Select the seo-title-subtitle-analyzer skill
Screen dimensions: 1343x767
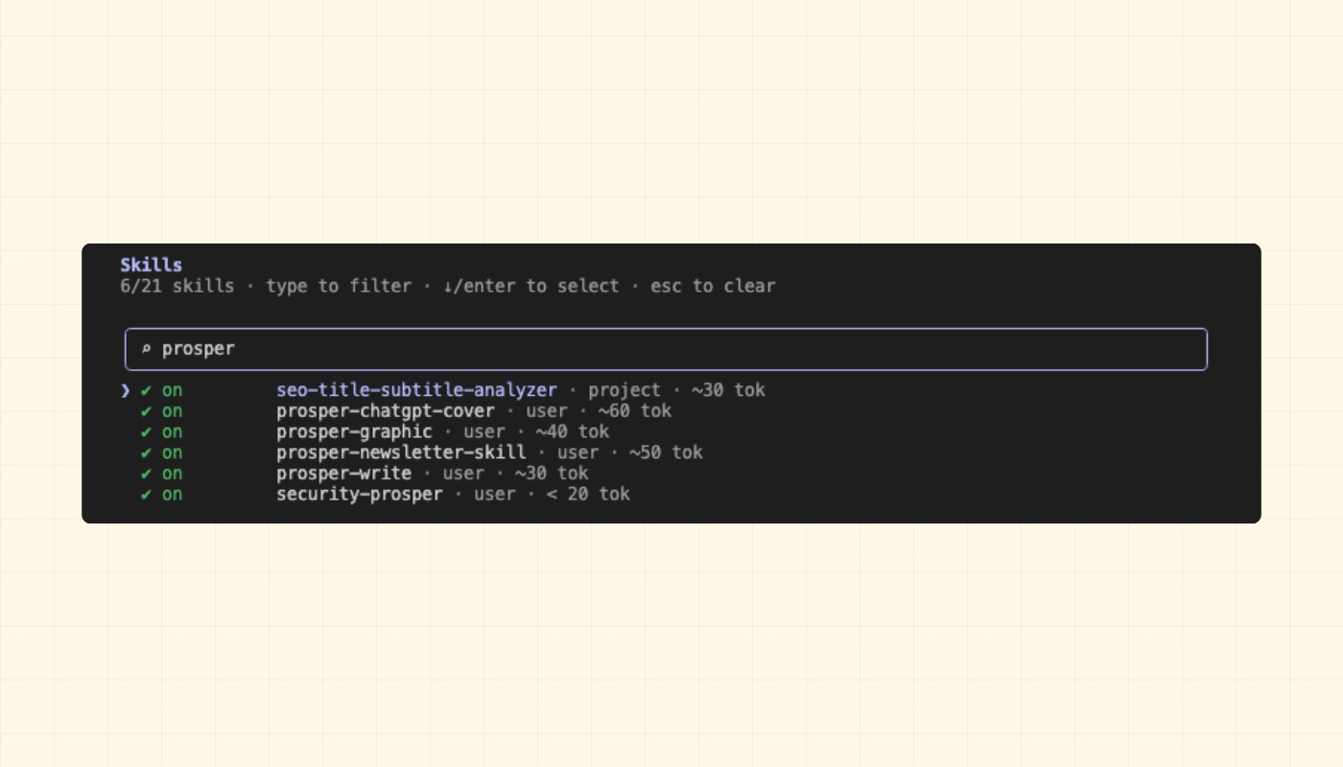pyautogui.click(x=416, y=390)
